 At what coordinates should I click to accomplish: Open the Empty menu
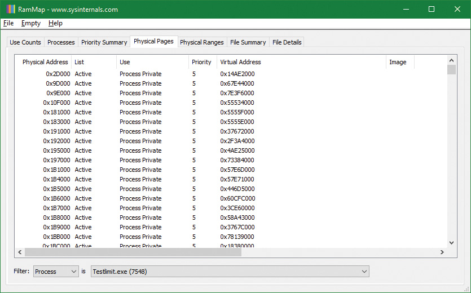(31, 23)
